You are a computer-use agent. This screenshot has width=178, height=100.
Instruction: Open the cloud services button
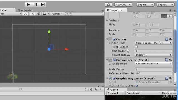(108, 4)
